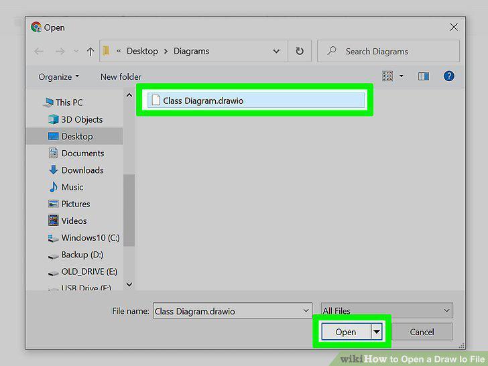Open Help with the question mark
Viewport: 488px width, 366px height.
click(449, 76)
